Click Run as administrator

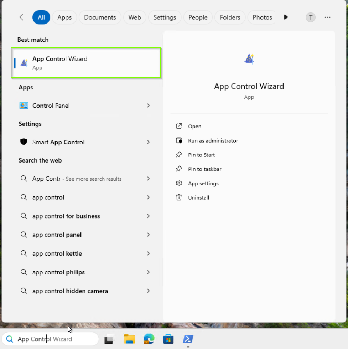tap(213, 140)
